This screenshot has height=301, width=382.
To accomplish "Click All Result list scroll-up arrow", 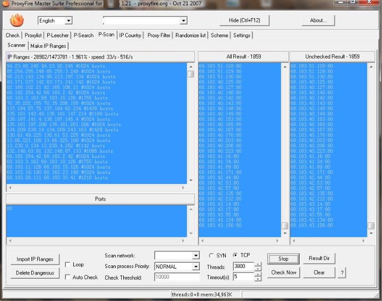I will pos(285,66).
